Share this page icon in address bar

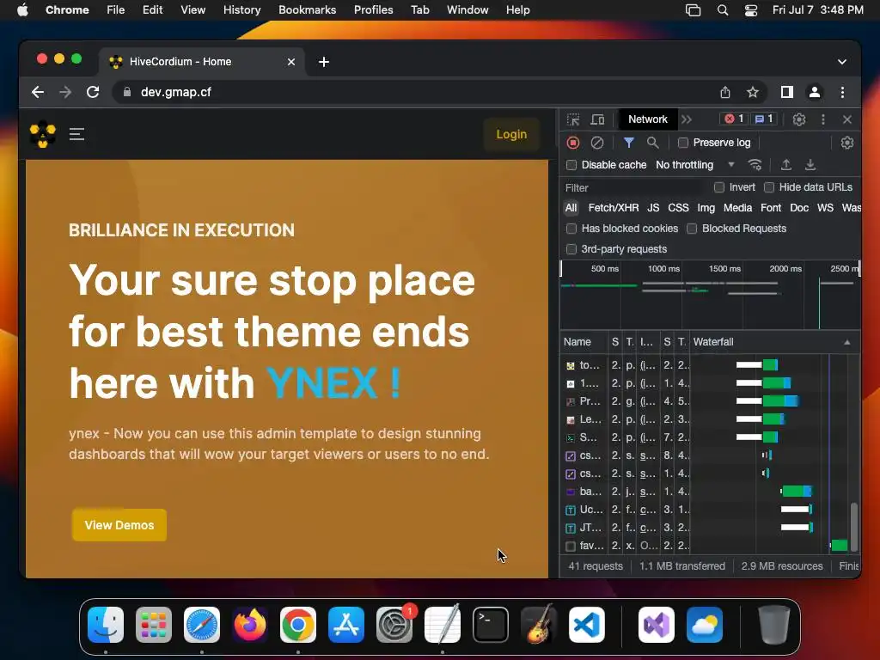click(x=725, y=92)
